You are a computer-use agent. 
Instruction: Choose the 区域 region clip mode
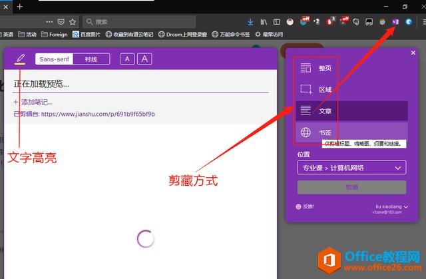coord(351,89)
